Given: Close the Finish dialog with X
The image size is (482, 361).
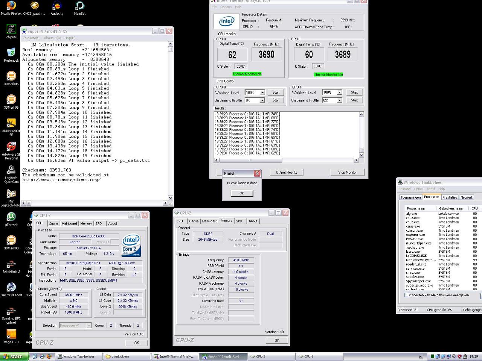Looking at the screenshot, I should click(257, 173).
